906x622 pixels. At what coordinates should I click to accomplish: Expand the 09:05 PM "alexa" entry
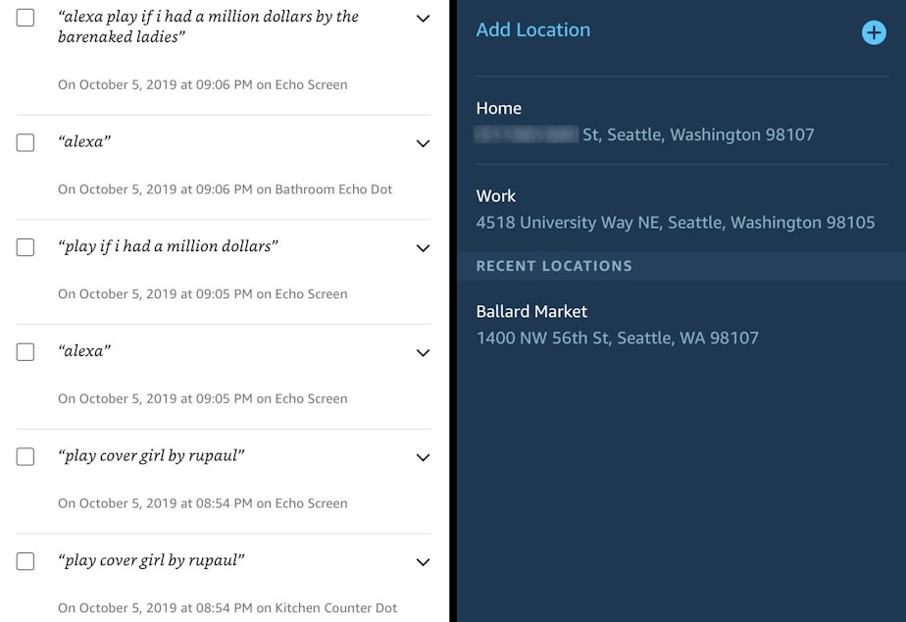(x=423, y=352)
